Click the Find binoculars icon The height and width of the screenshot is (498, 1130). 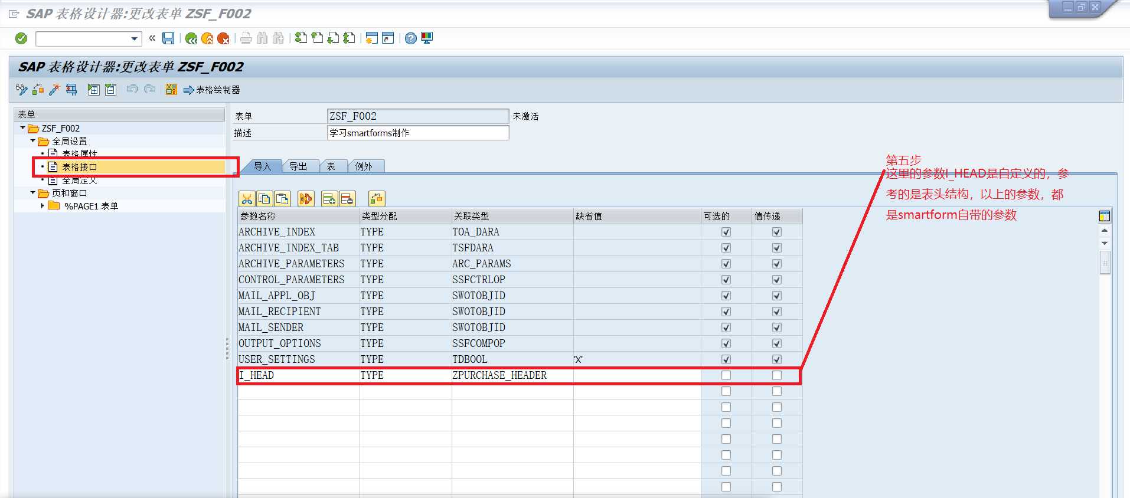click(x=262, y=38)
